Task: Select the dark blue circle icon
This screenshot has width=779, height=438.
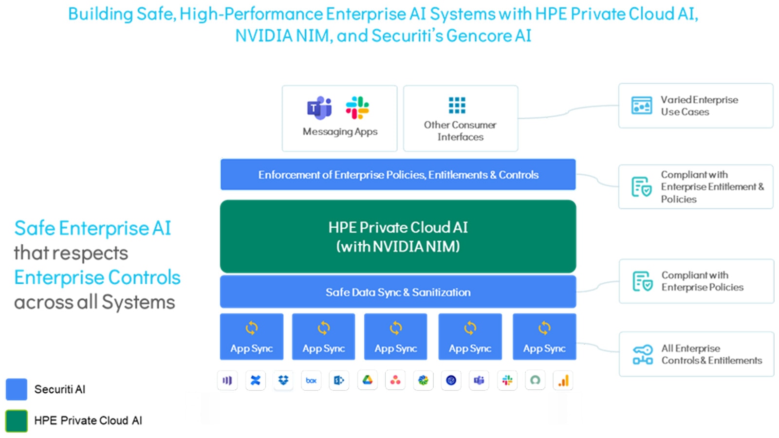Action: 451,381
